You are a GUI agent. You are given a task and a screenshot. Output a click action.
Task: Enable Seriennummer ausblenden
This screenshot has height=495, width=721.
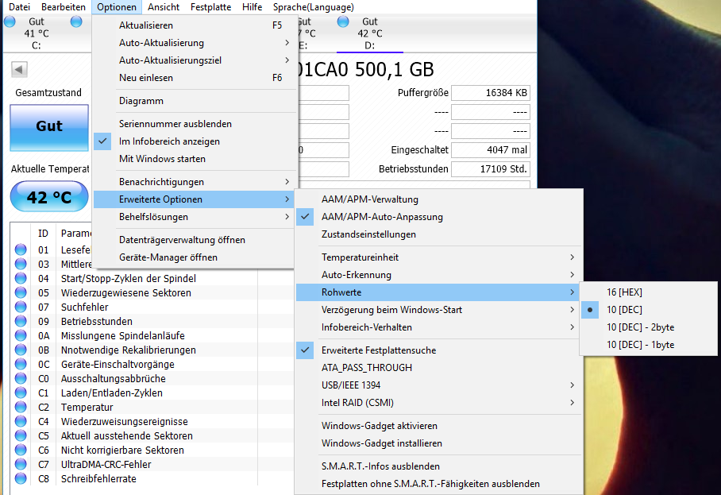194,124
